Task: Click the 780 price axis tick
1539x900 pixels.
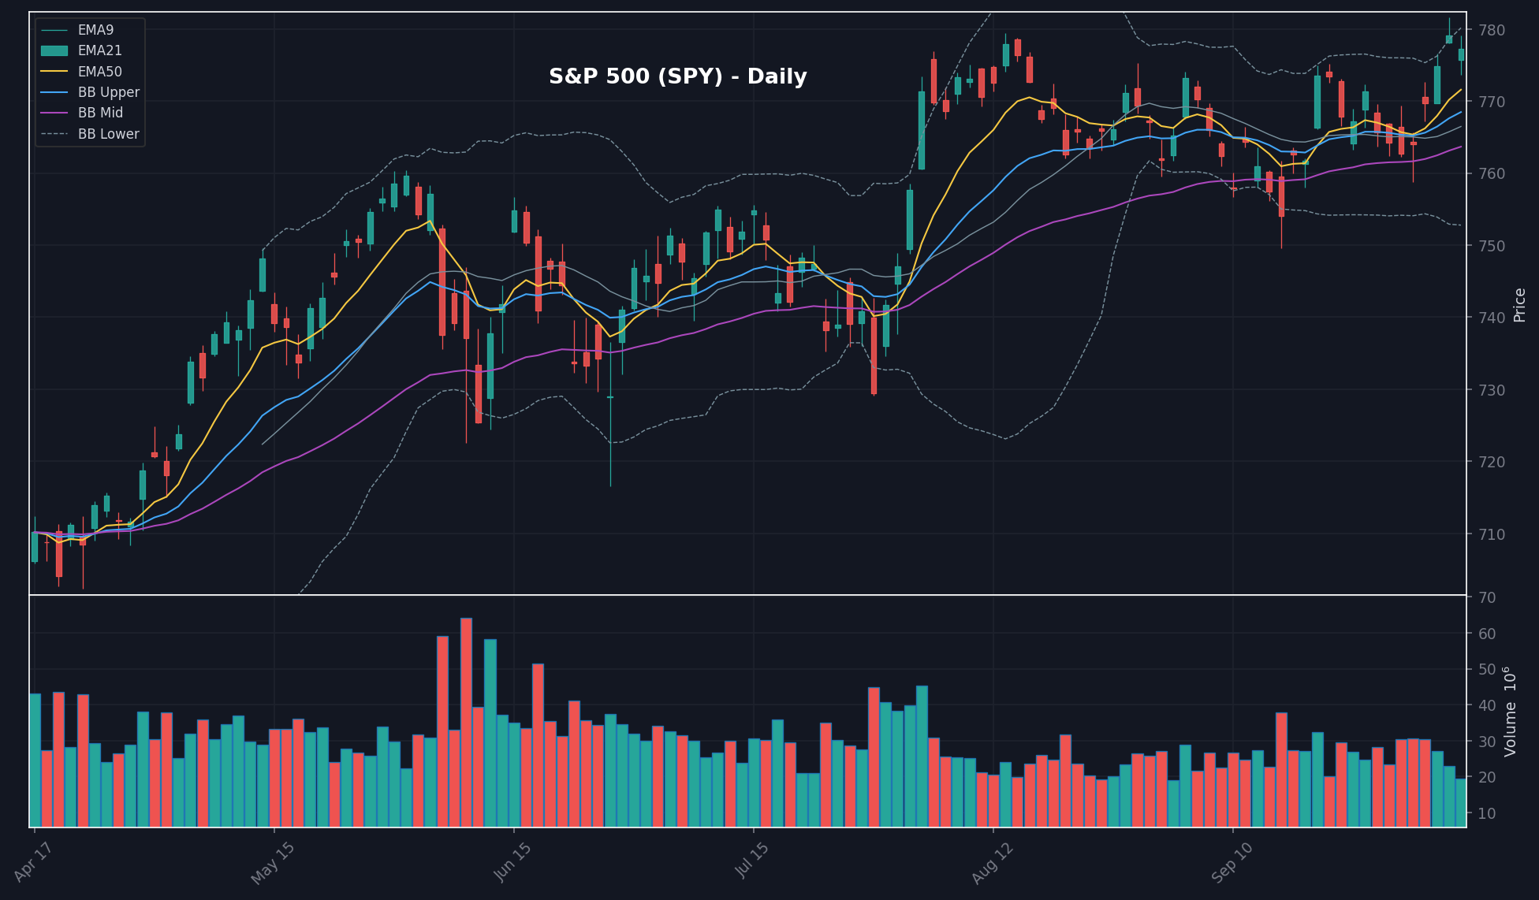Action: [1492, 30]
